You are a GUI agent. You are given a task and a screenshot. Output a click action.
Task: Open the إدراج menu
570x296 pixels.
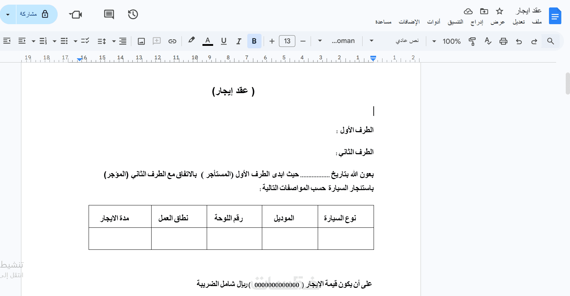(477, 22)
